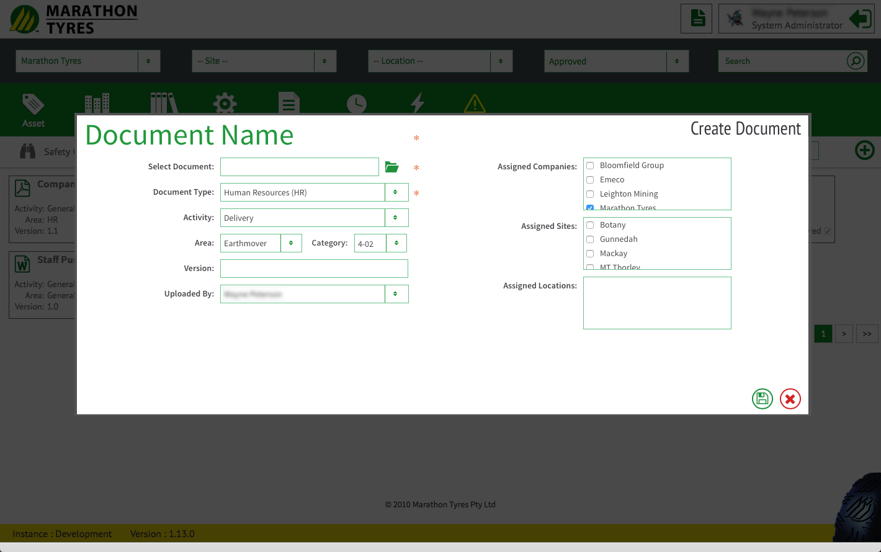Open the Asset tab
This screenshot has height=552, width=881.
(x=34, y=110)
